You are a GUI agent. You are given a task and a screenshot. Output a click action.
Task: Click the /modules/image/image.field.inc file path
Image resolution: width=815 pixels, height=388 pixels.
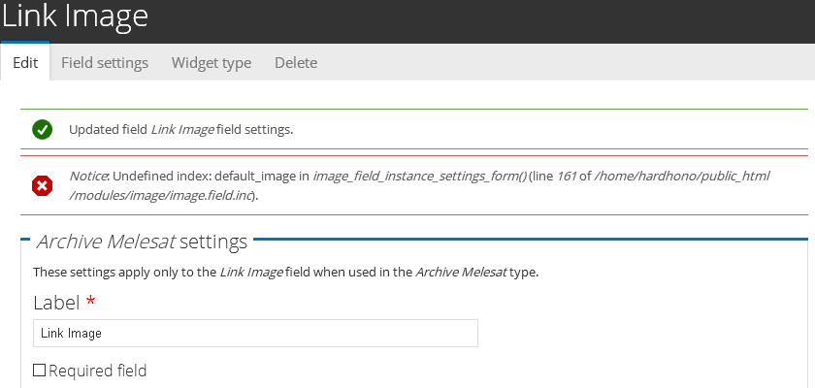(x=162, y=195)
